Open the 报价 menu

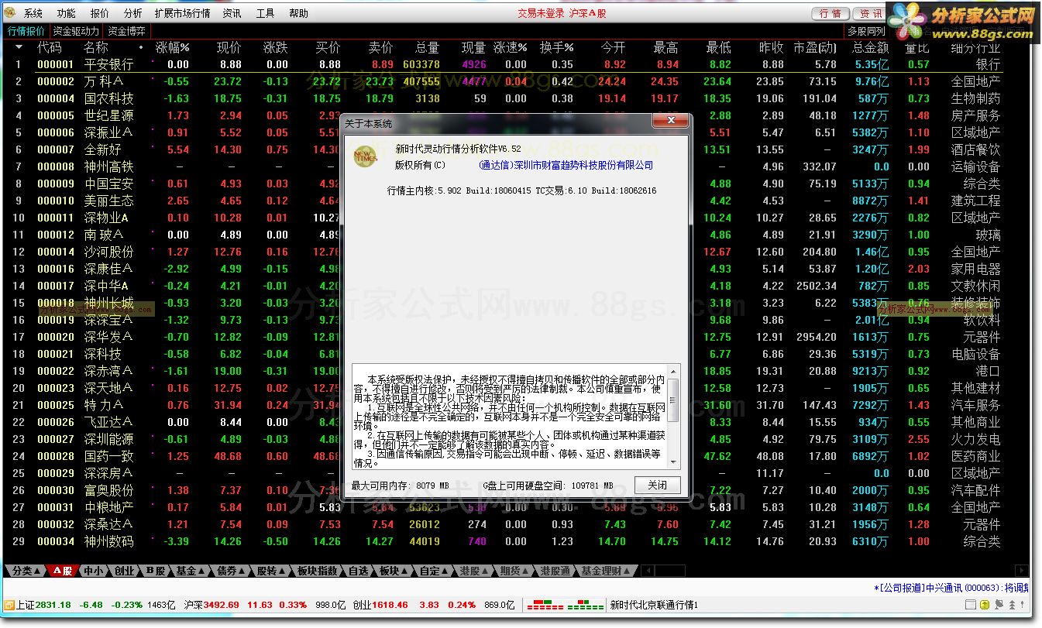tap(100, 13)
